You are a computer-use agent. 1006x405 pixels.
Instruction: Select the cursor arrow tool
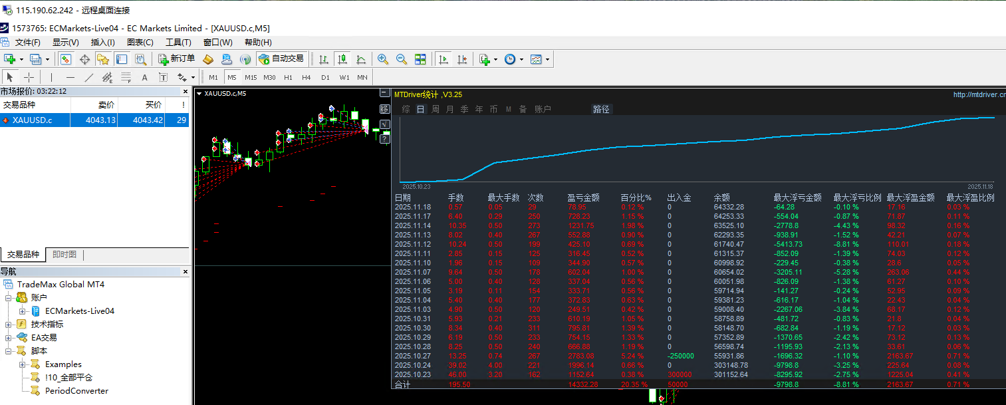coord(10,77)
